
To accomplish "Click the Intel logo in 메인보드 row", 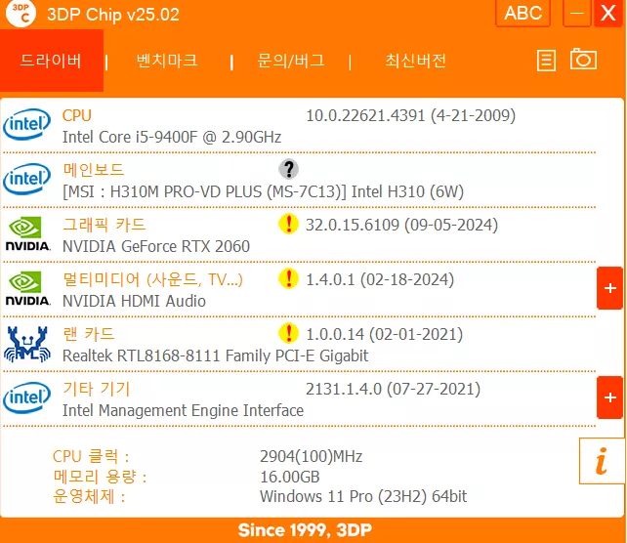I will [26, 179].
